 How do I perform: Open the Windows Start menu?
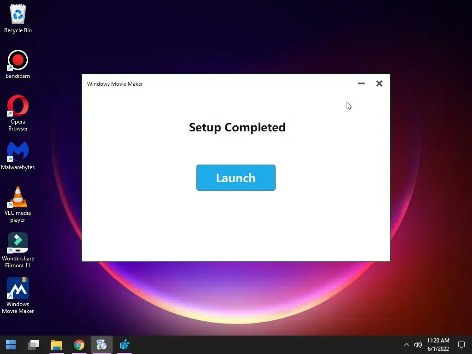11,345
